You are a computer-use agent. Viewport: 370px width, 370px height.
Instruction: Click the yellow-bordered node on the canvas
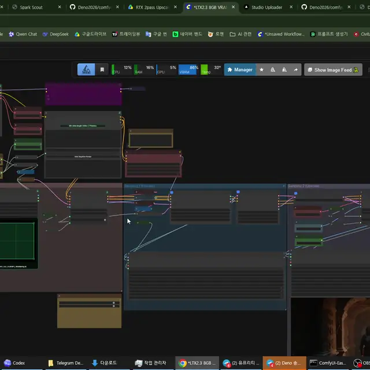pos(151,138)
